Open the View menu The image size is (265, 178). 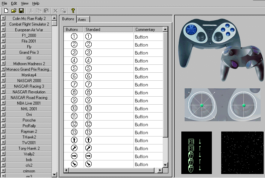25,3
